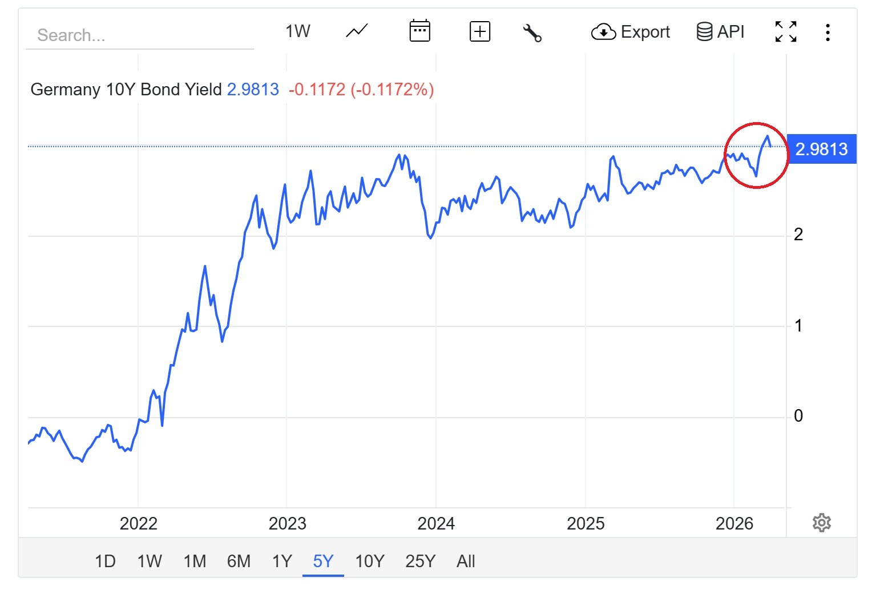This screenshot has width=872, height=594.
Task: Switch to the 10Y time range
Action: coord(370,561)
